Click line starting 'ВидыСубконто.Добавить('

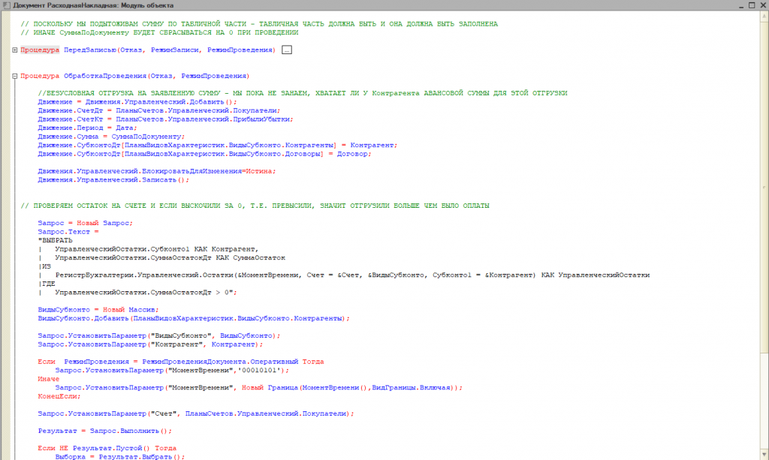click(x=194, y=318)
